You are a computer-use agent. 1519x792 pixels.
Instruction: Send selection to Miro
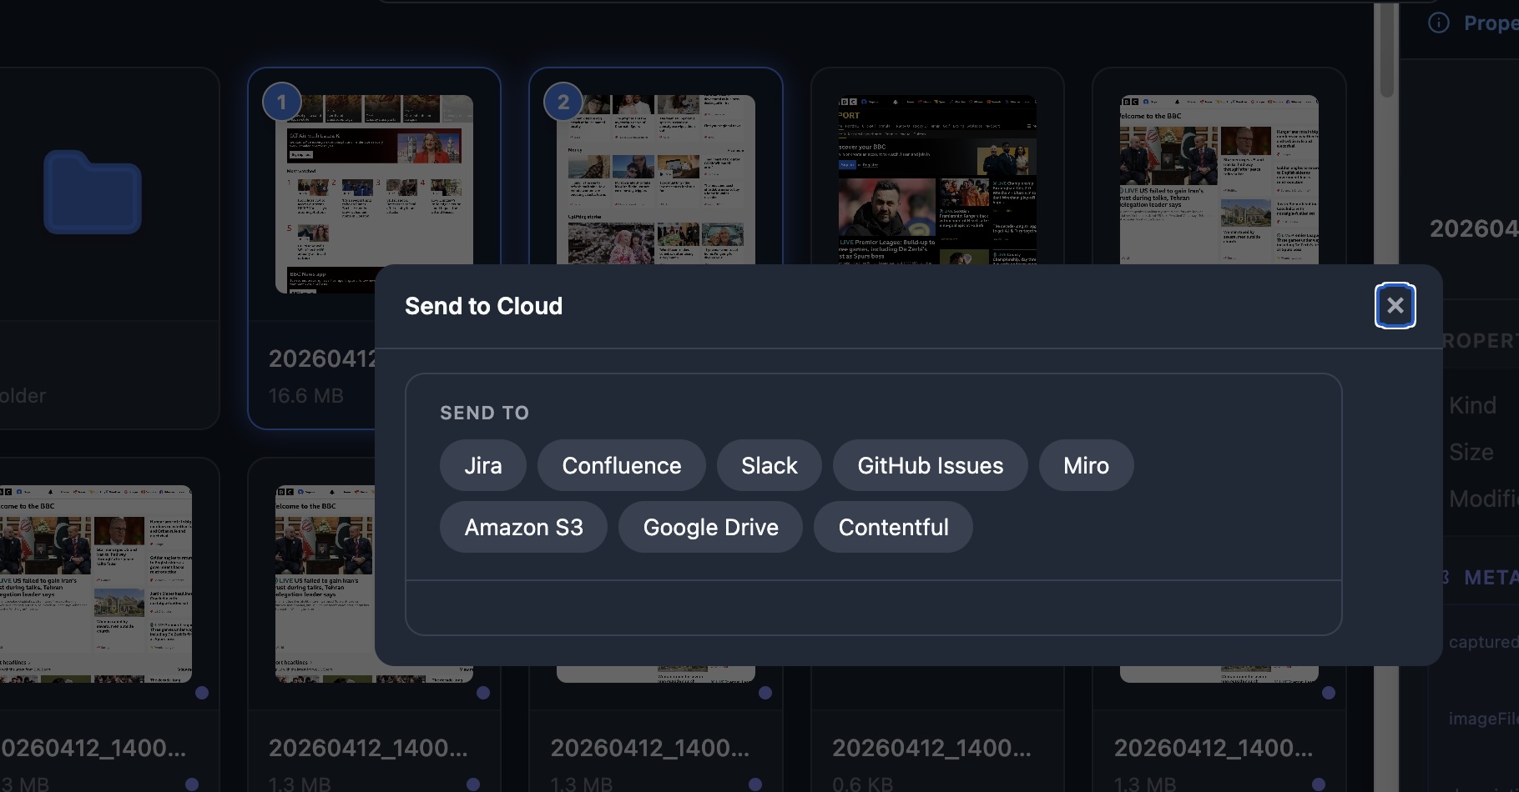(1086, 465)
